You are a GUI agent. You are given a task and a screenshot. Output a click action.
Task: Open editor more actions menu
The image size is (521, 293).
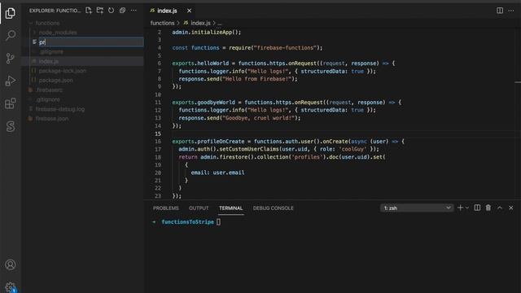pos(511,11)
